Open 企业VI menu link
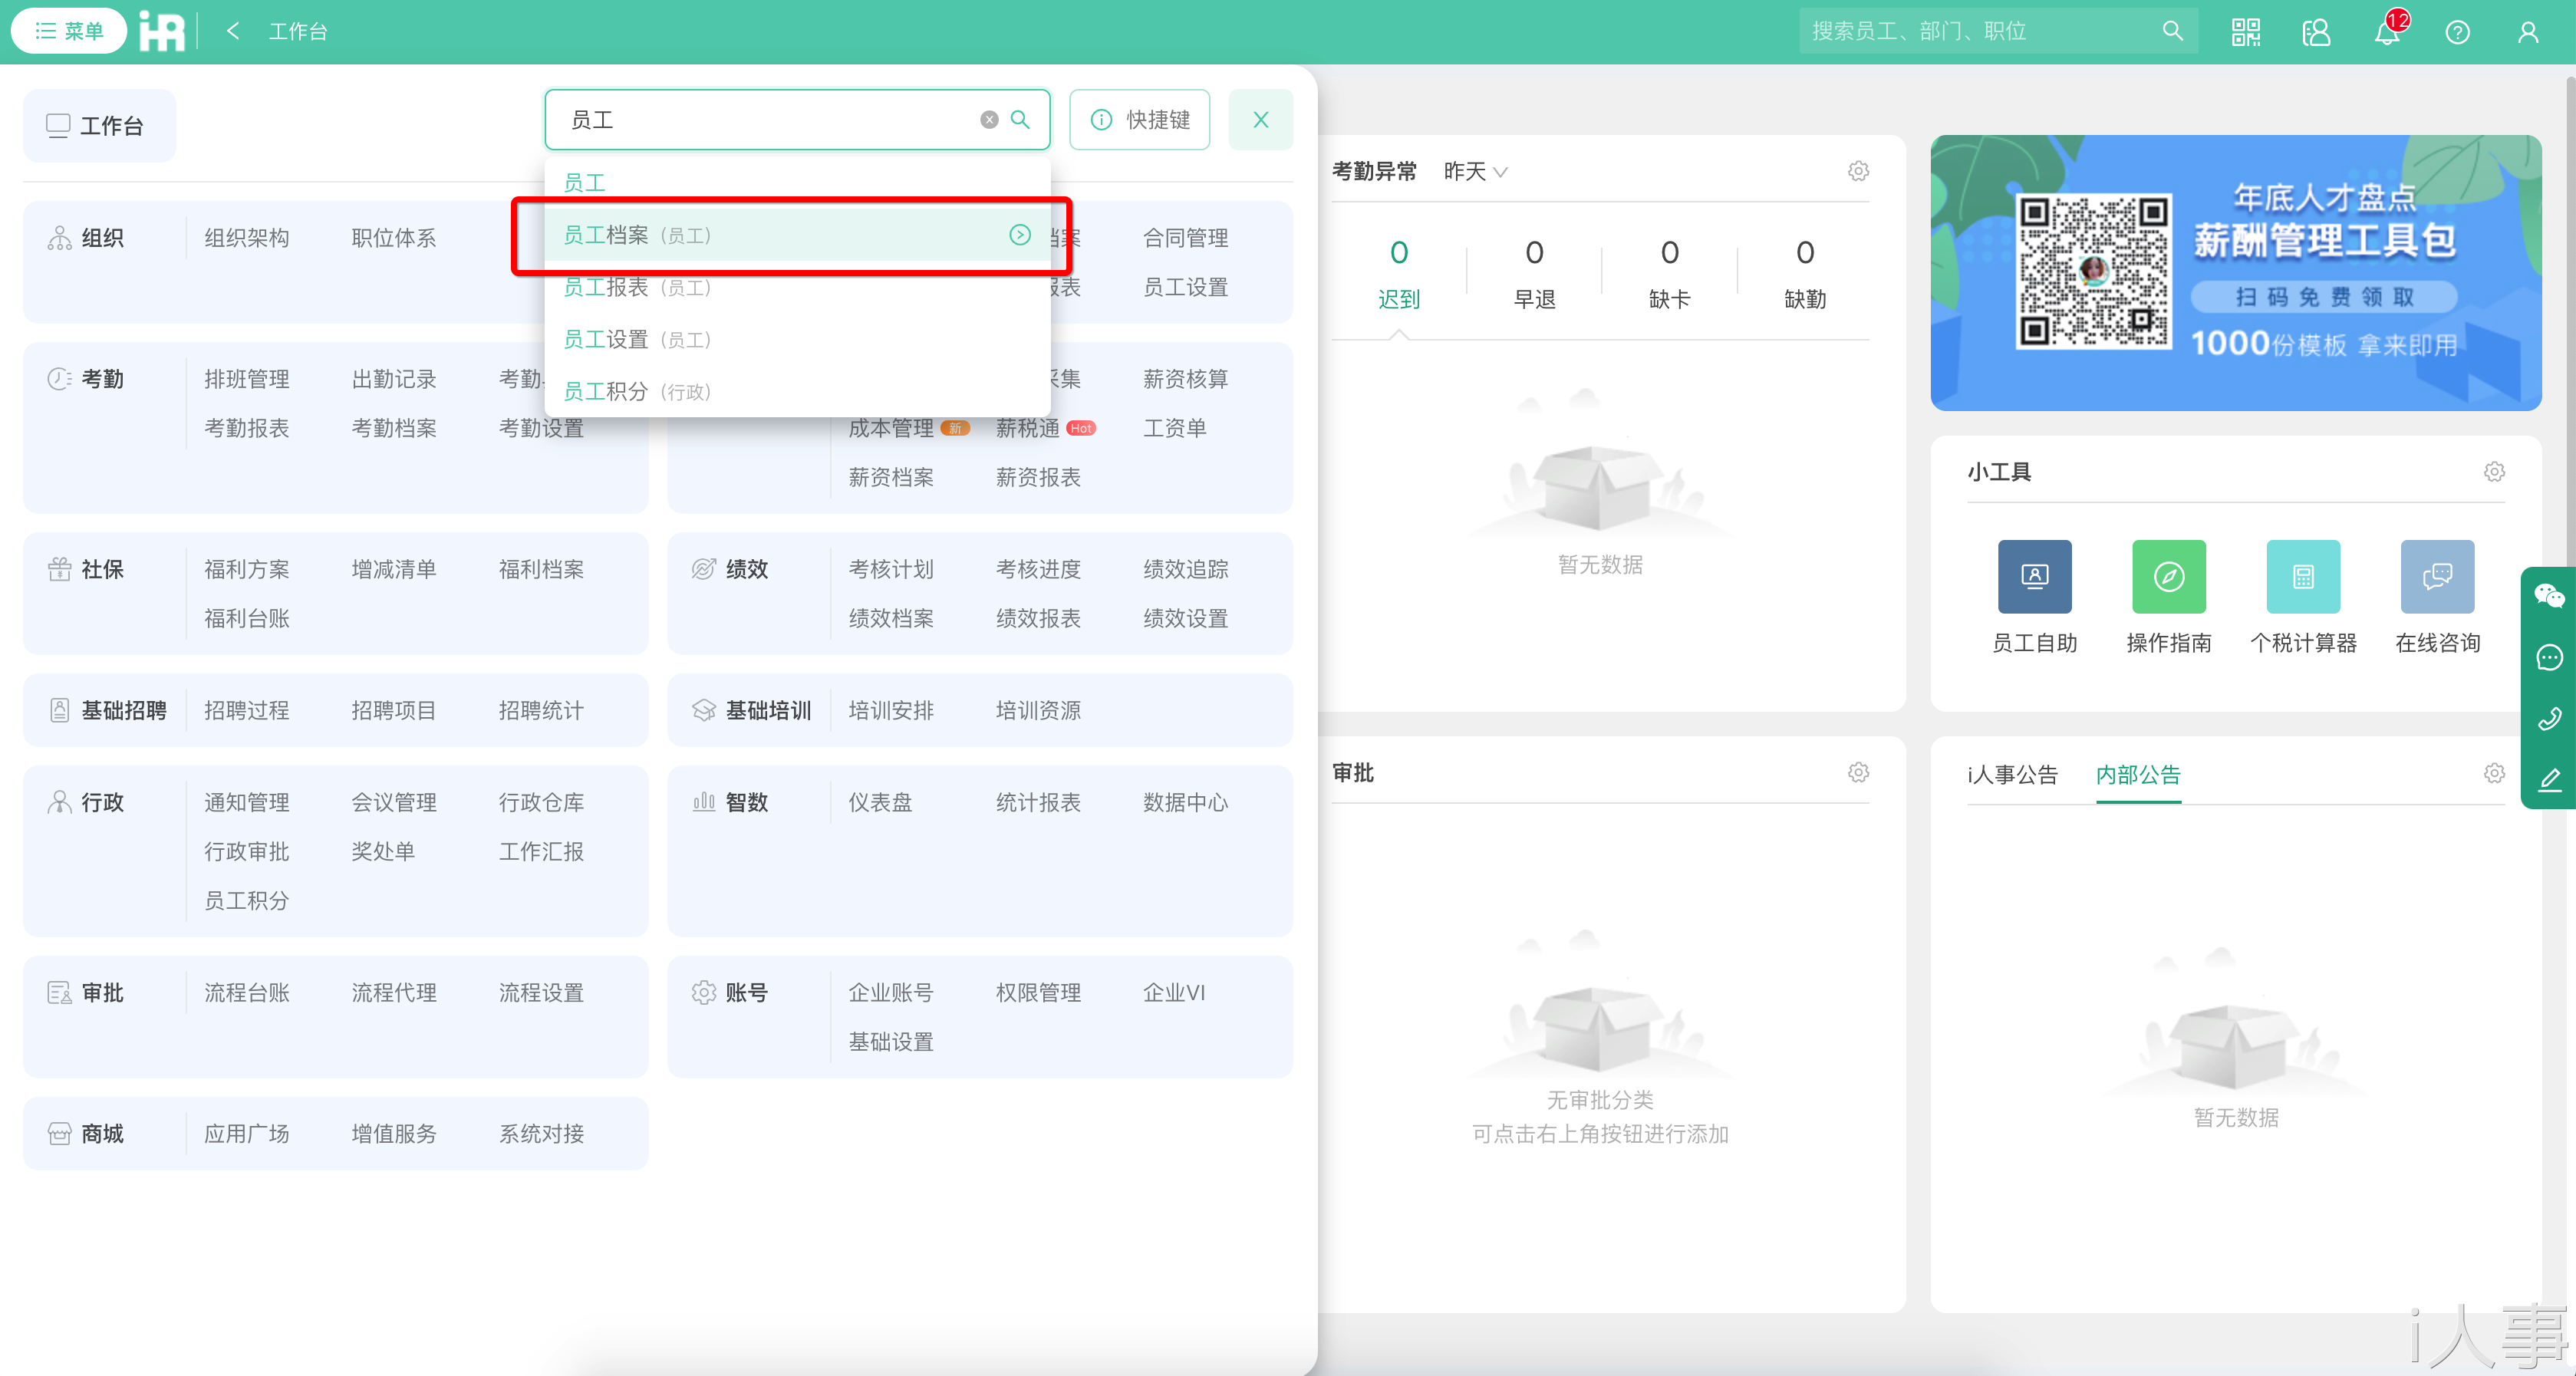This screenshot has height=1376, width=2576. click(1174, 992)
